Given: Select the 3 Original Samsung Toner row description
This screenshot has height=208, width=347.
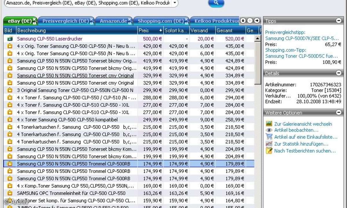Looking at the screenshot, I should coord(75,90).
